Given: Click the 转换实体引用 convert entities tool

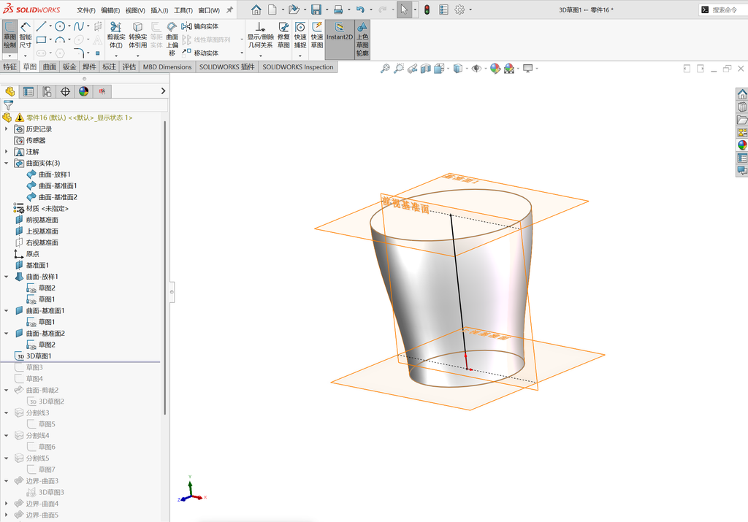Looking at the screenshot, I should [x=137, y=35].
